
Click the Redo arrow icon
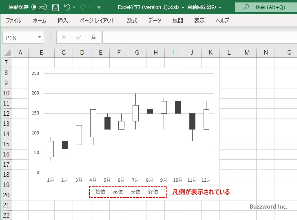click(x=84, y=7)
